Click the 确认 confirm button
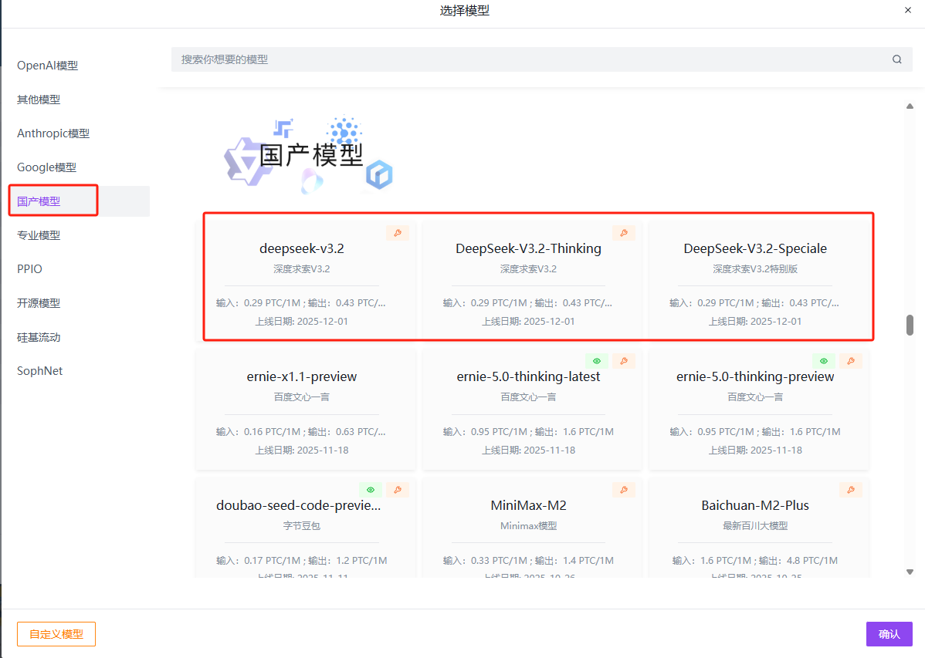 coord(889,633)
